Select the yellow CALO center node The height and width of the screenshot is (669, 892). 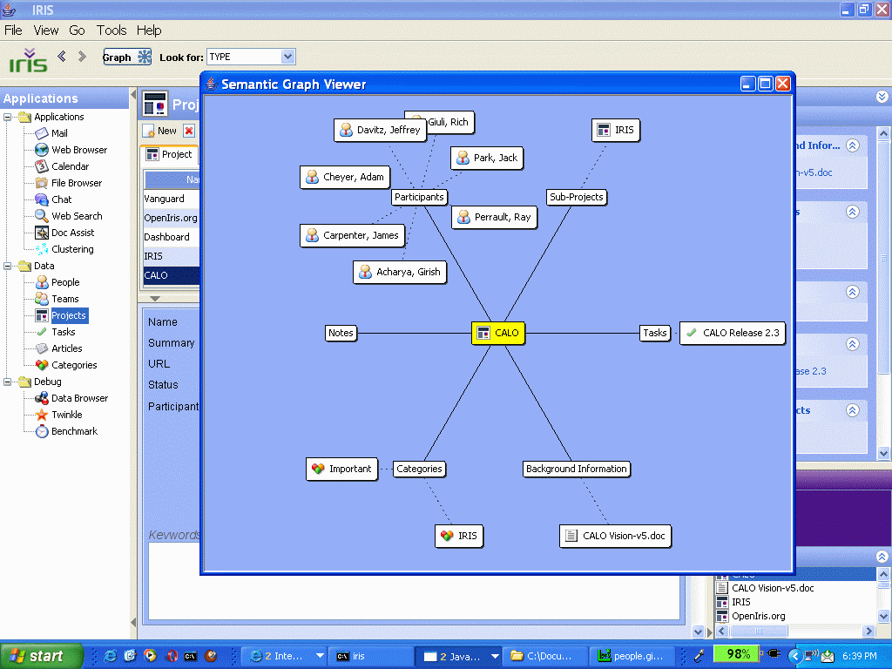click(497, 334)
